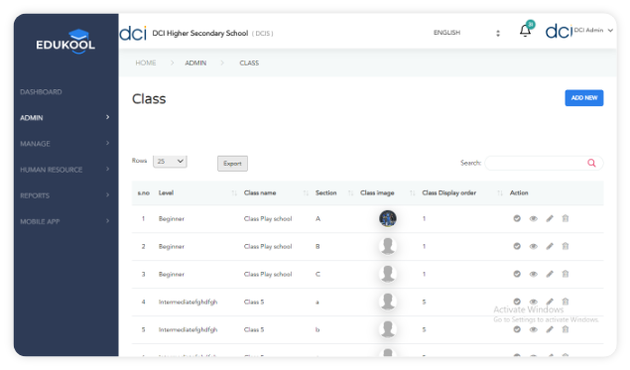This screenshot has height=370, width=630.
Task: Edit class Play school section B
Action: click(x=550, y=246)
